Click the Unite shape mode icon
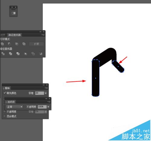151x141 pixels. tap(2, 44)
